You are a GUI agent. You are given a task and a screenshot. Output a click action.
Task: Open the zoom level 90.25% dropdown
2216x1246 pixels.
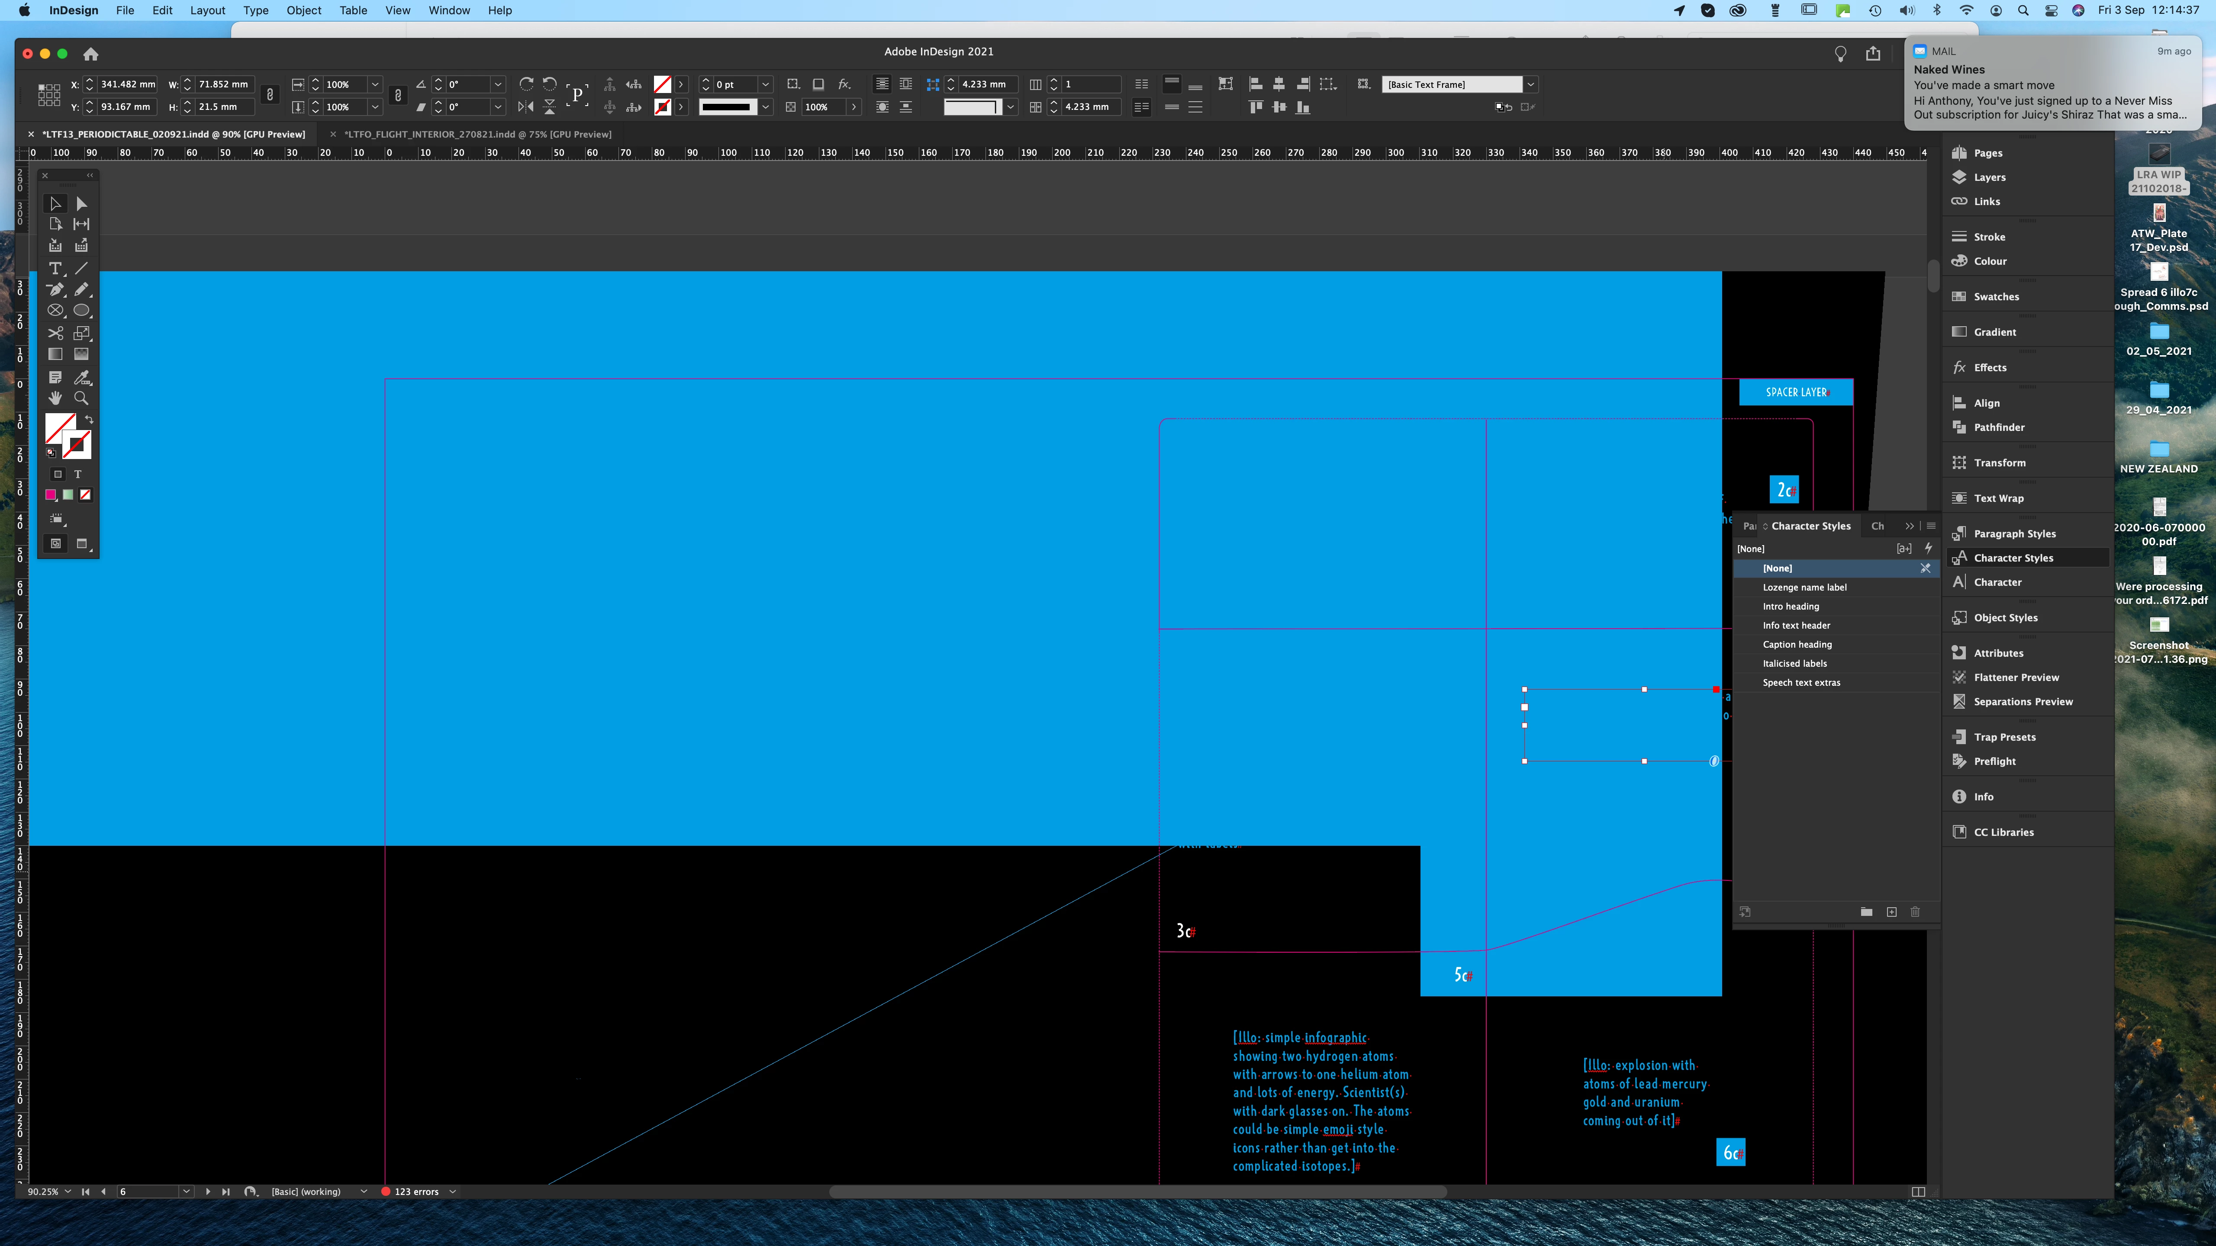click(x=68, y=1192)
